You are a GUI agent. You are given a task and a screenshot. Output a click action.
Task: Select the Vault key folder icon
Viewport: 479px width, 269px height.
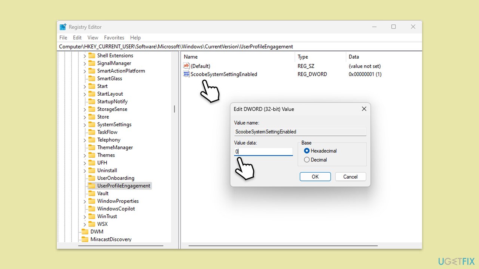(x=92, y=193)
